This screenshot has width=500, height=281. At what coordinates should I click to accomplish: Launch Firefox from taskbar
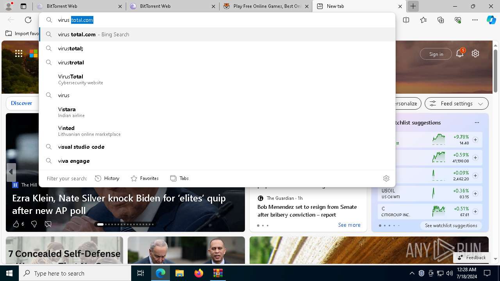pos(198,273)
